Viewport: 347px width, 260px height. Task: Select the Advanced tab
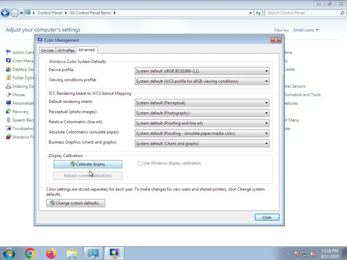[86, 50]
